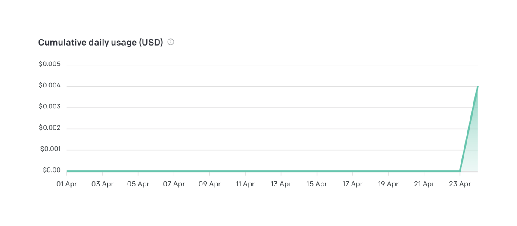Click the $0.00 baseline label
The height and width of the screenshot is (226, 517).
[52, 170]
